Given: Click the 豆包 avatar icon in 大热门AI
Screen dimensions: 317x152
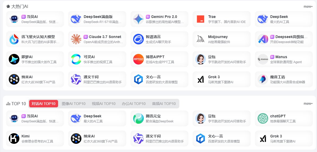Looking at the screenshot, I should coord(201,59).
